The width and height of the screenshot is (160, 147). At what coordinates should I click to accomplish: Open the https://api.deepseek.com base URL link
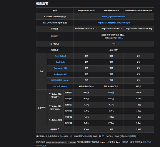[114, 17]
